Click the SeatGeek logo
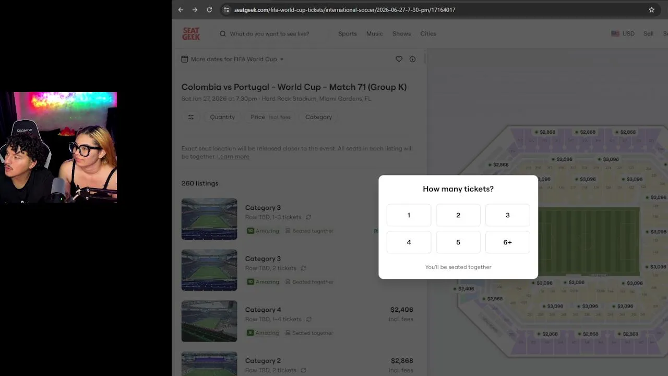This screenshot has width=668, height=376. [x=191, y=33]
